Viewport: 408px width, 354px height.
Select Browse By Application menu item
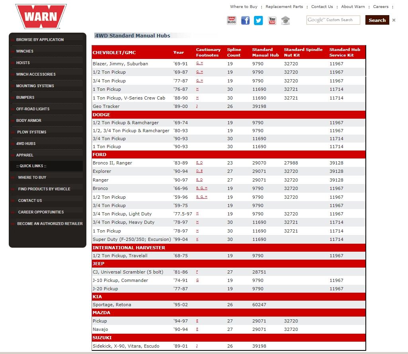point(40,39)
